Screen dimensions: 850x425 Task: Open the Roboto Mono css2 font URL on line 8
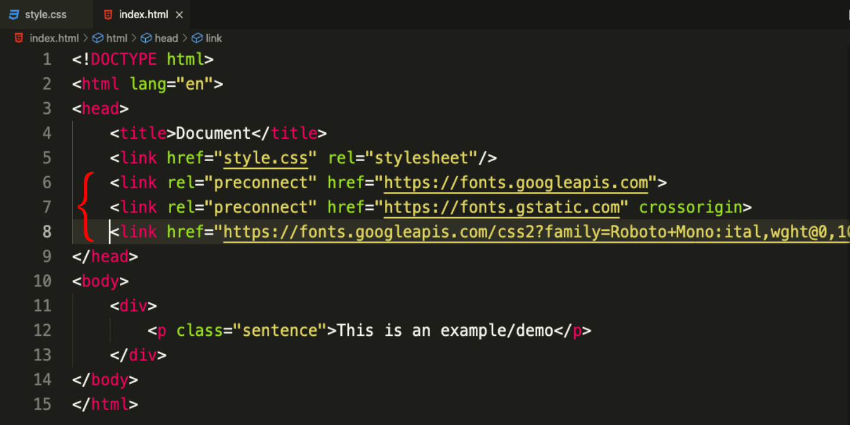531,233
